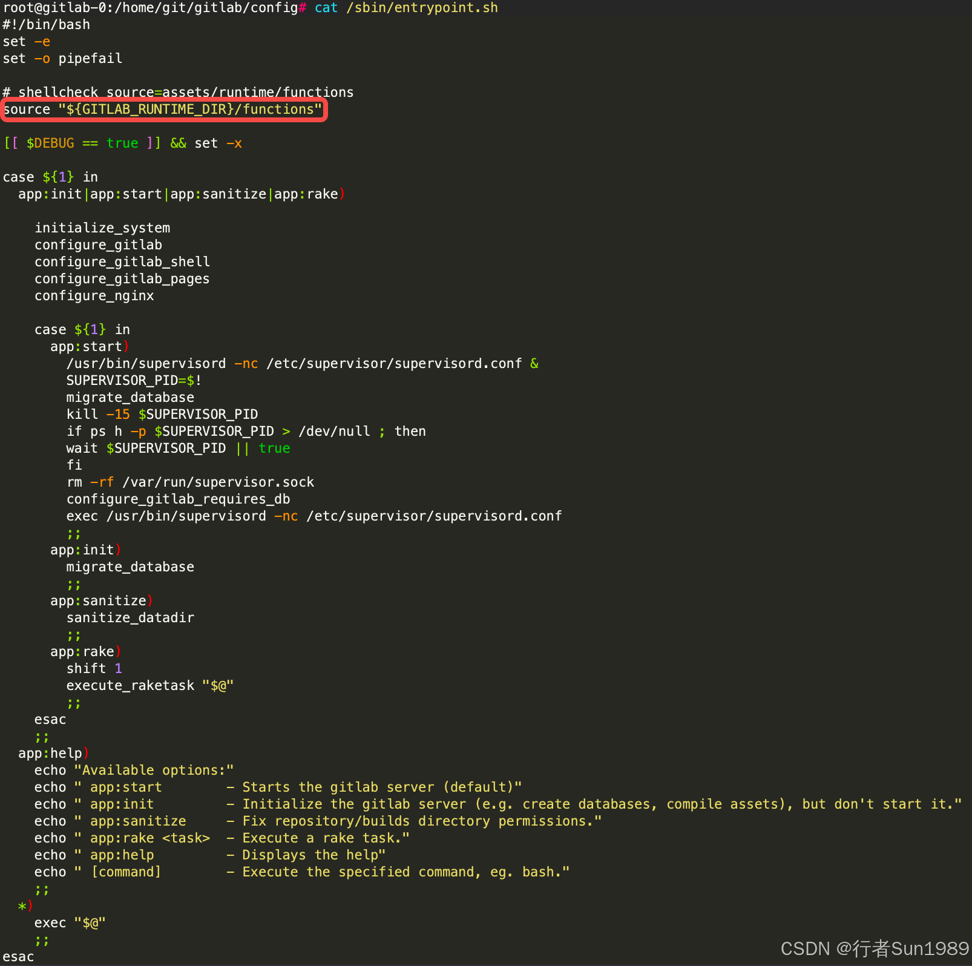Viewport: 972px width, 966px height.
Task: Click the 'Execute a rake task.' echo line
Action: click(x=222, y=838)
